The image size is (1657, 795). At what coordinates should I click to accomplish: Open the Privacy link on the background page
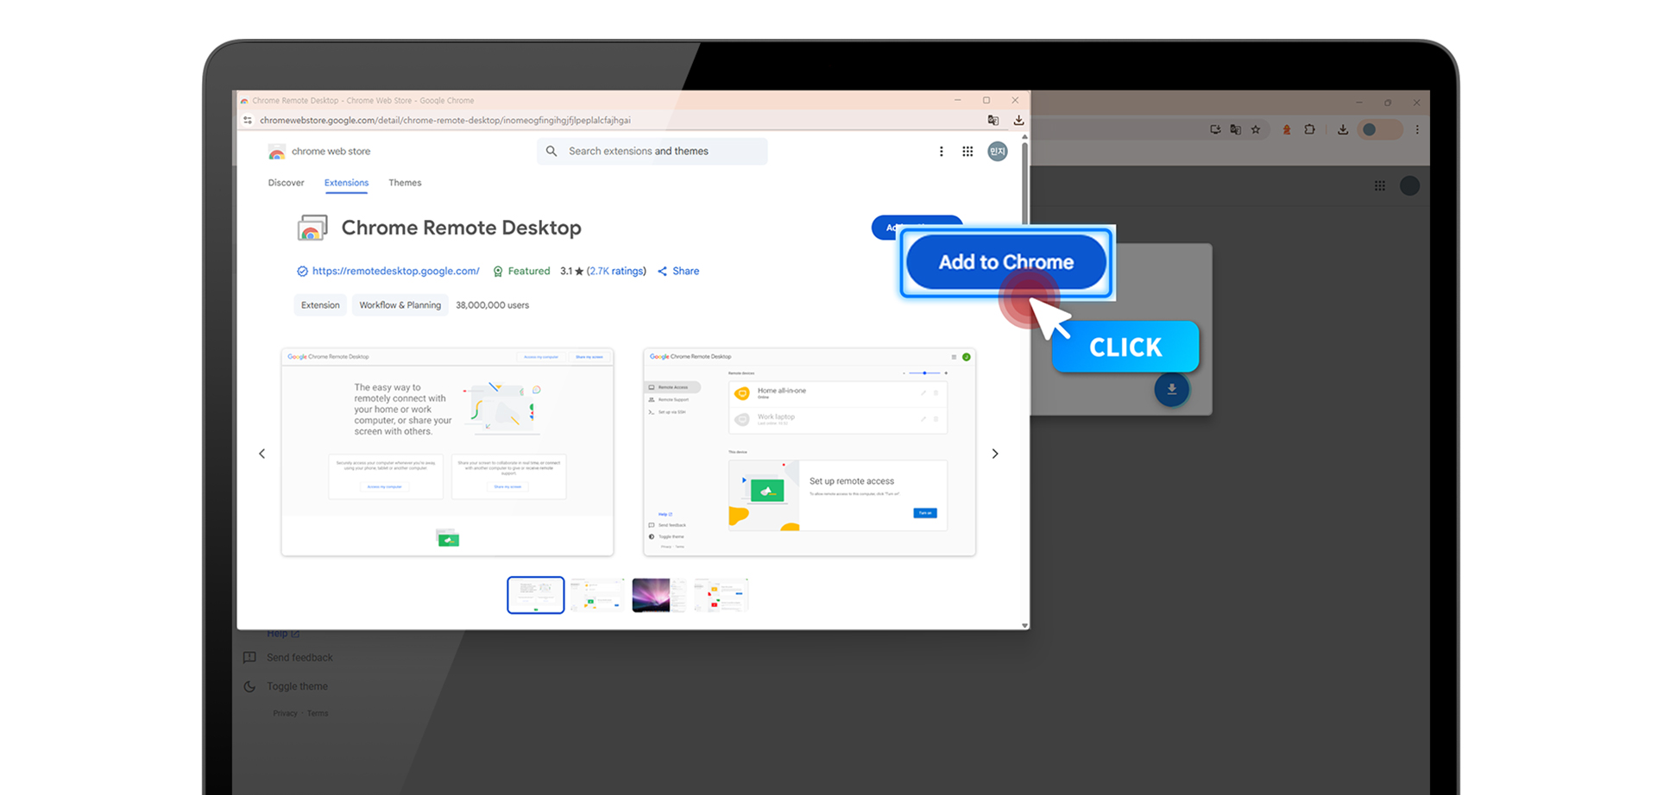tap(285, 713)
